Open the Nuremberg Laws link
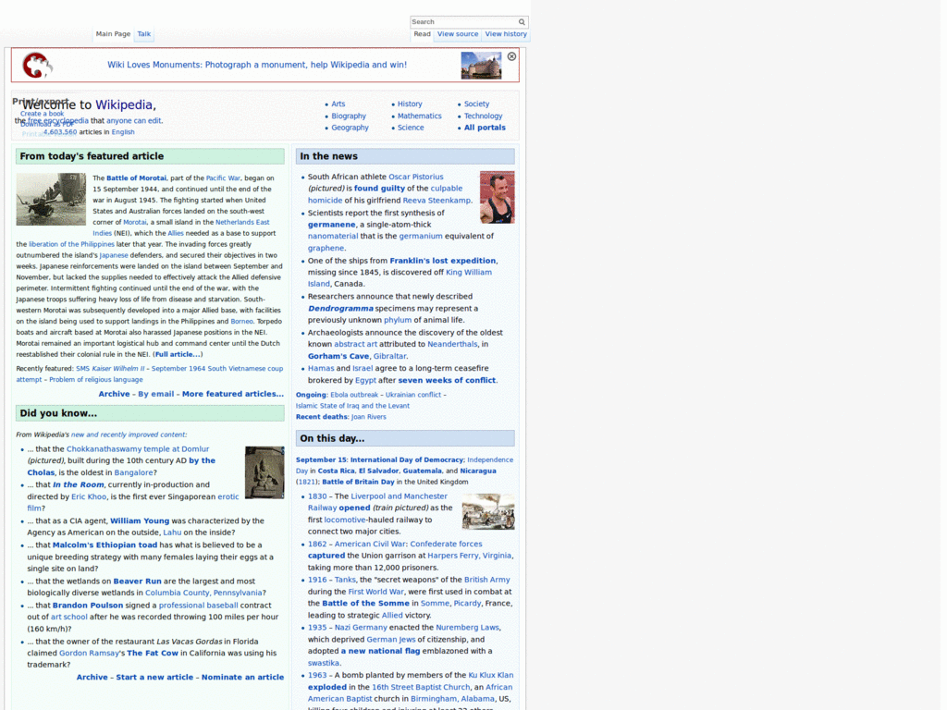The image size is (947, 710). click(x=467, y=628)
